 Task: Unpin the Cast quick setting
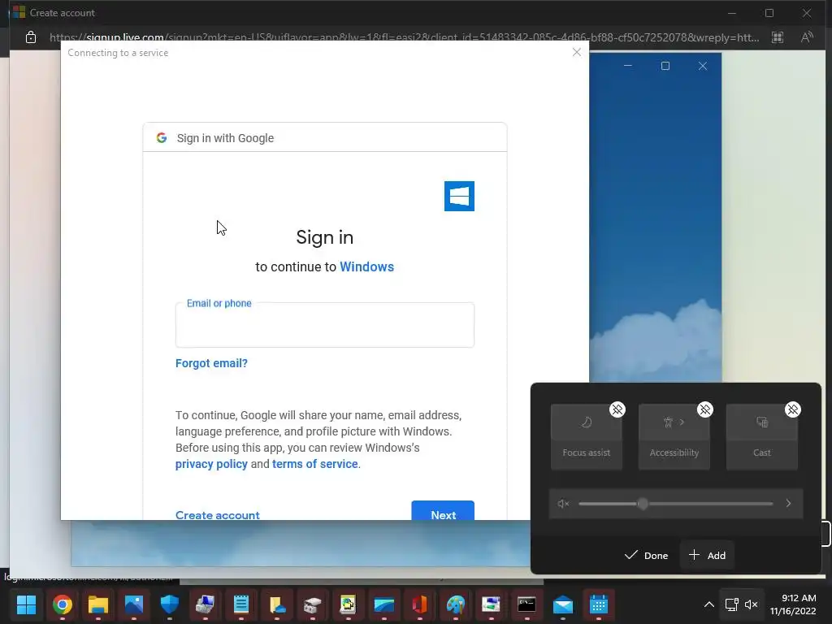click(792, 409)
